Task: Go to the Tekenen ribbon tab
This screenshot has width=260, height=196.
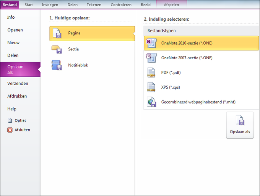Action: tap(94, 5)
